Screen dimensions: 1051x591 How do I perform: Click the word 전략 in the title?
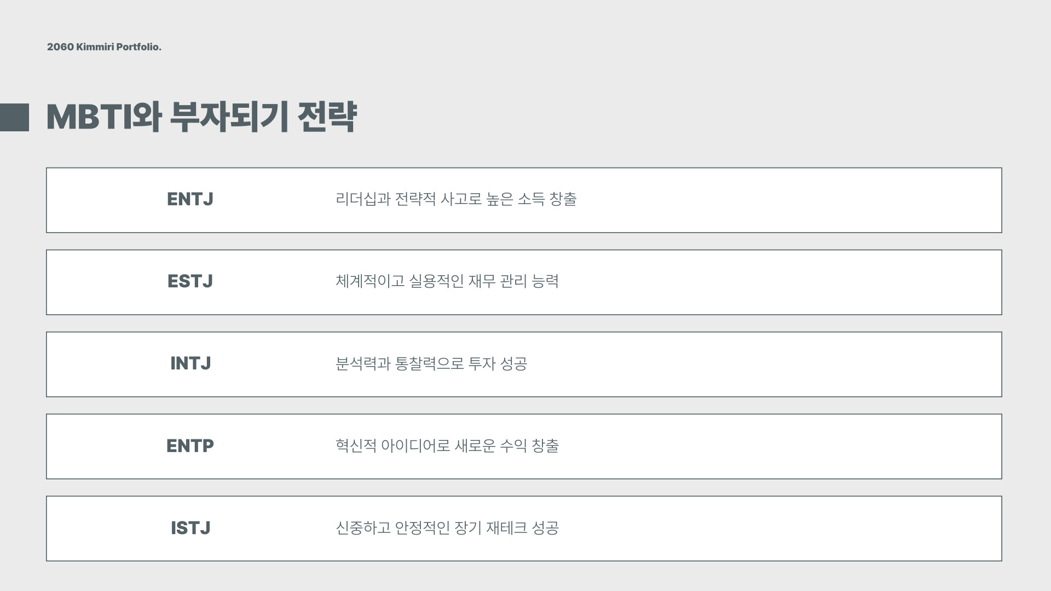click(327, 117)
